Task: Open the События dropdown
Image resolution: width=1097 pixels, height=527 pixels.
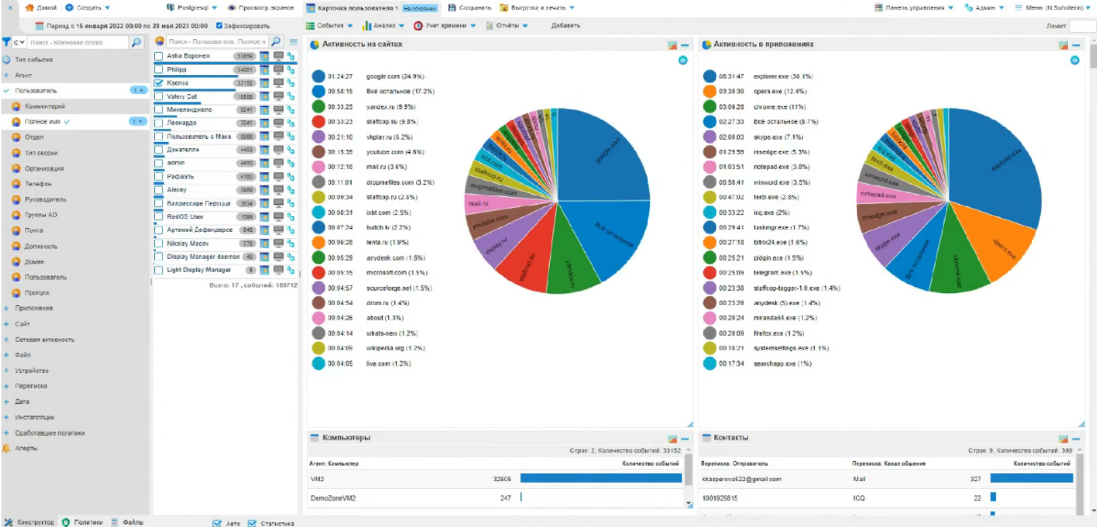Action: coord(329,26)
